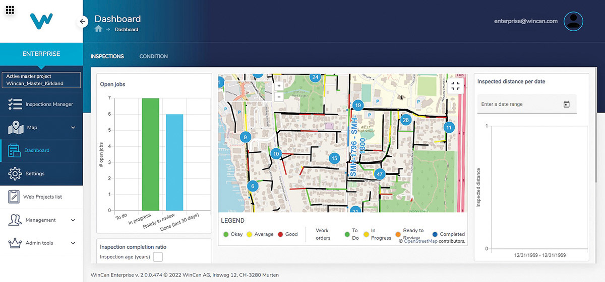Image resolution: width=605 pixels, height=282 pixels.
Task: Click the WinCan W logo
Action: 41,22
